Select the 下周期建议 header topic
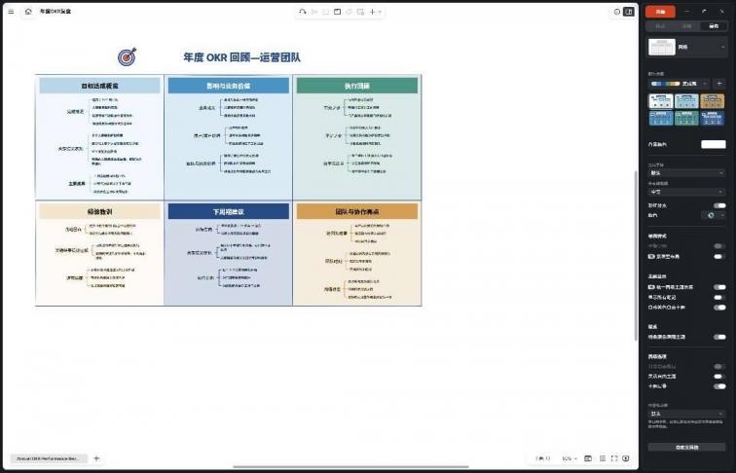This screenshot has width=736, height=473. [229, 211]
